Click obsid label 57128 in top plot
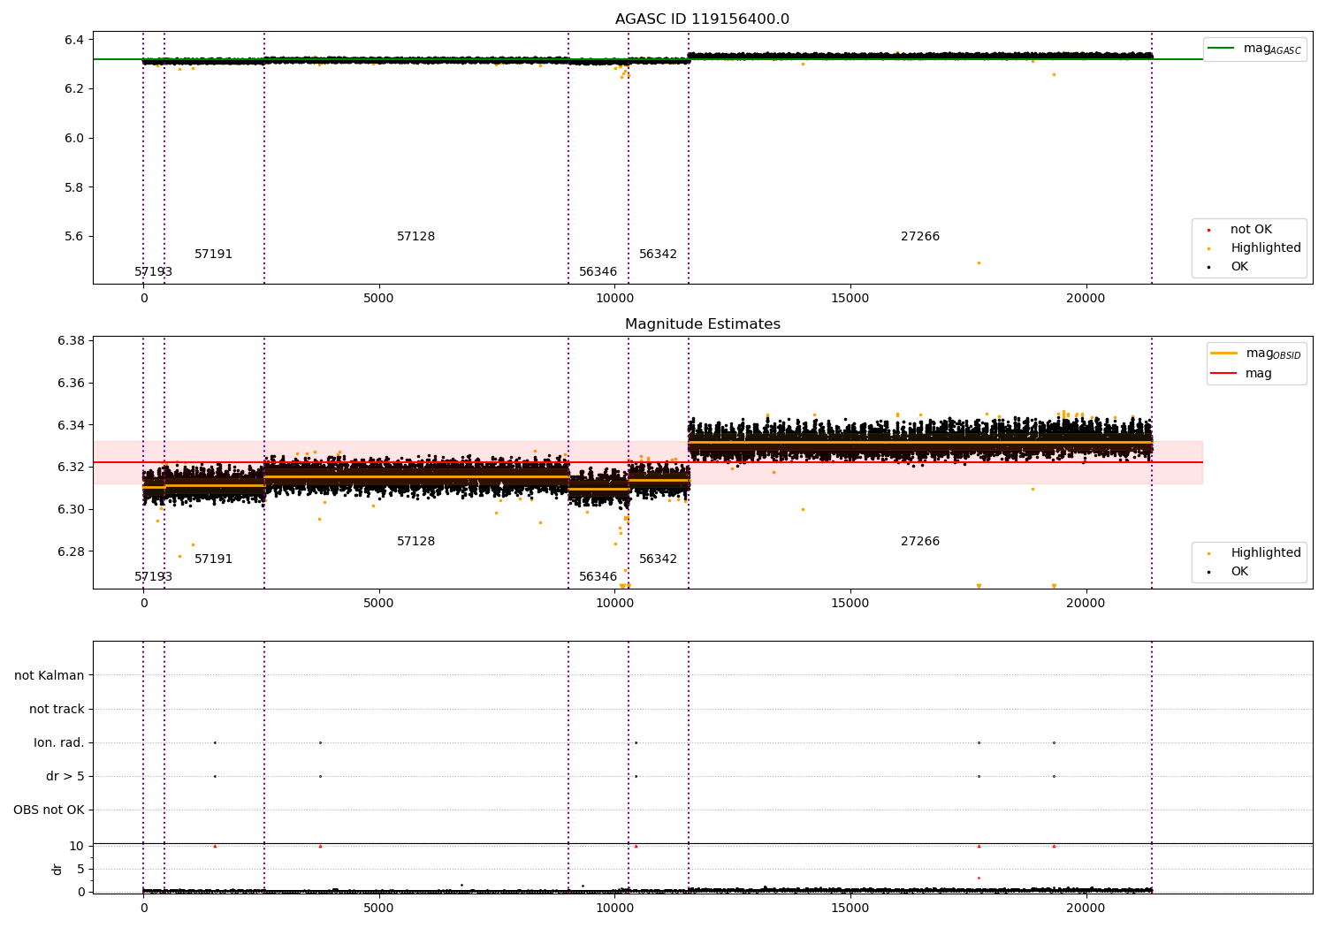The image size is (1326, 928). pyautogui.click(x=415, y=236)
